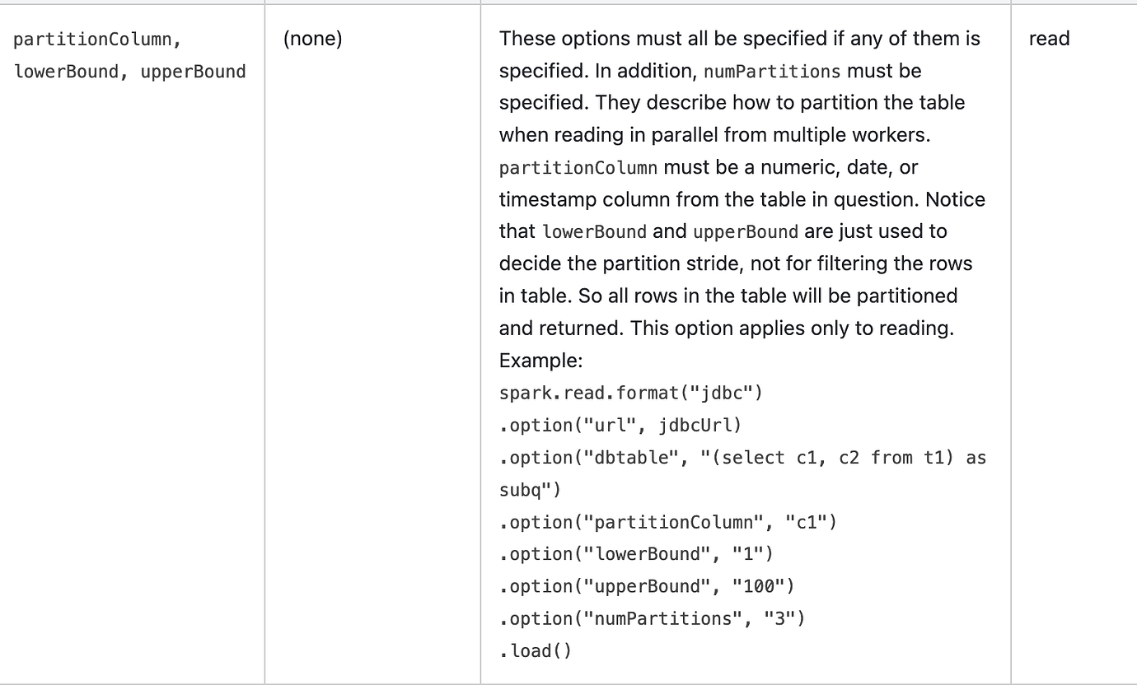The height and width of the screenshot is (685, 1137).
Task: Click the inline numPartitions code term
Action: pos(772,72)
